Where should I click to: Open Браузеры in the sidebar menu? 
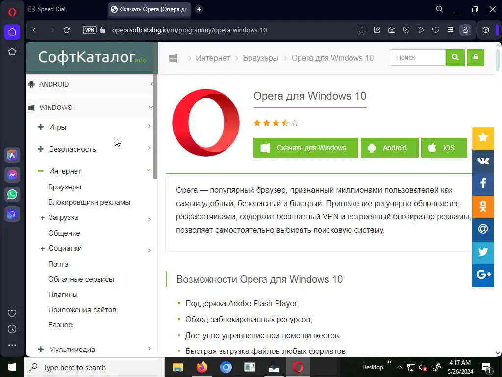click(x=65, y=187)
